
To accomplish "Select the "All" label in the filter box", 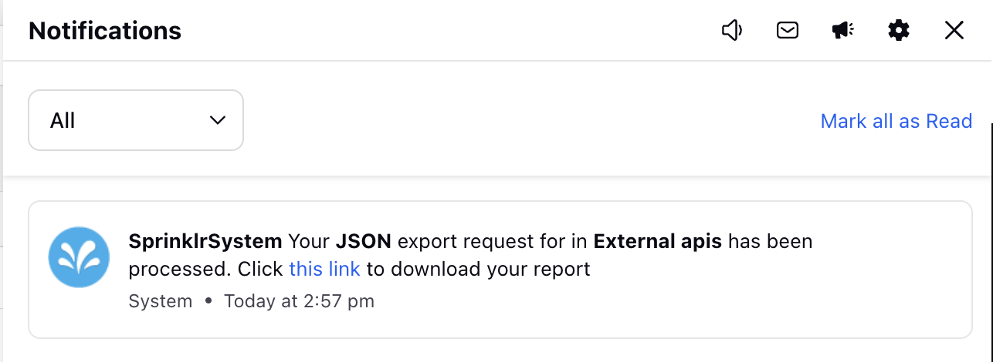I will (x=63, y=121).
